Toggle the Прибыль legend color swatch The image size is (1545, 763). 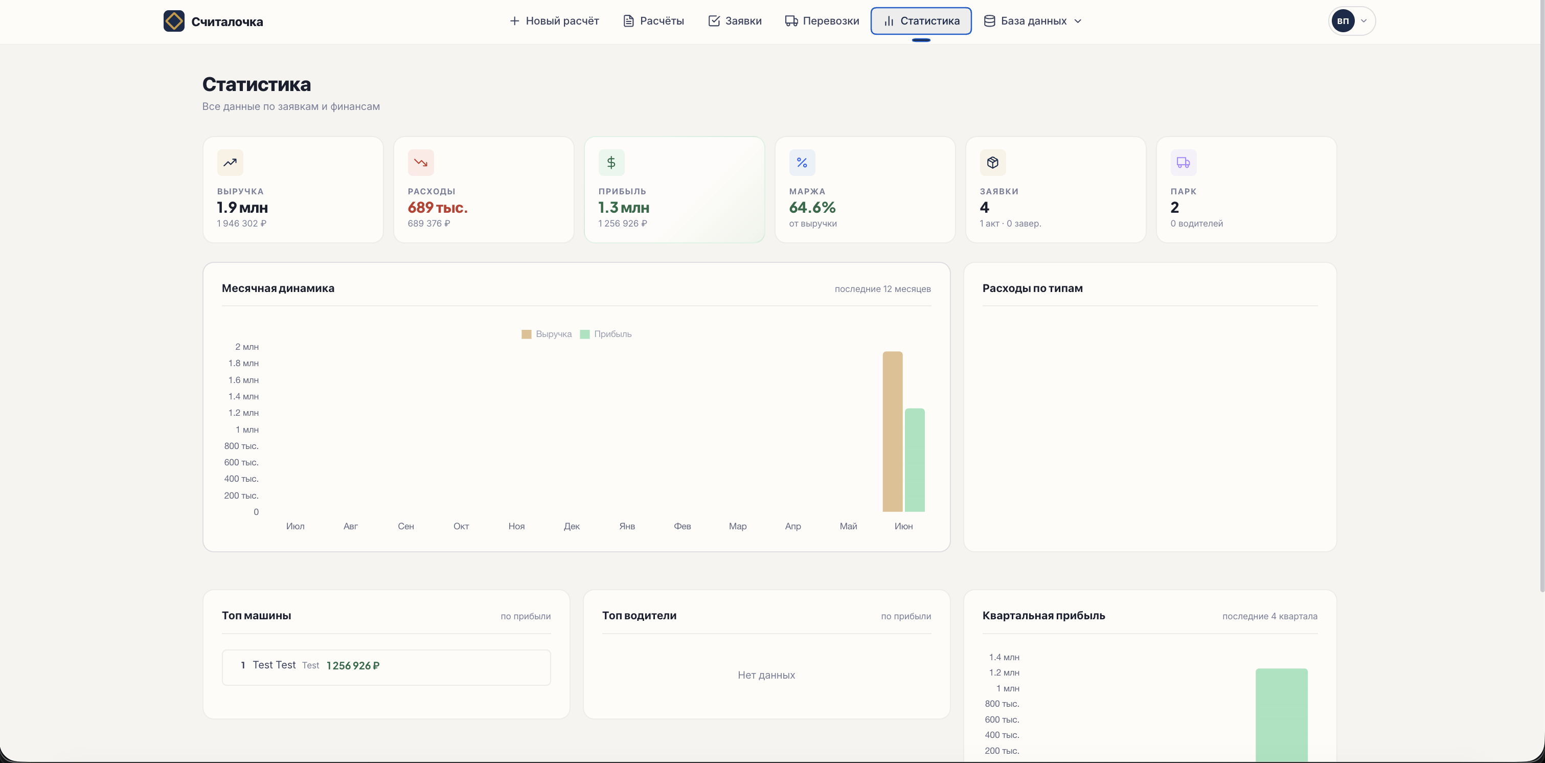coord(585,334)
